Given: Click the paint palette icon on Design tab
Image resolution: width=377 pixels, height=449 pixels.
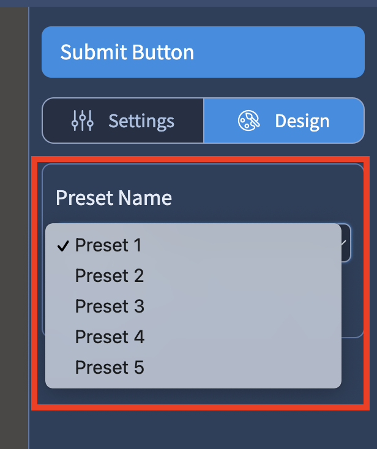Looking at the screenshot, I should pos(248,121).
